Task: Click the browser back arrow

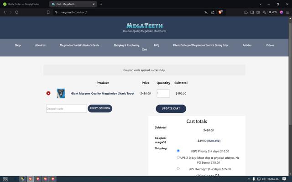Action: click(x=5, y=12)
